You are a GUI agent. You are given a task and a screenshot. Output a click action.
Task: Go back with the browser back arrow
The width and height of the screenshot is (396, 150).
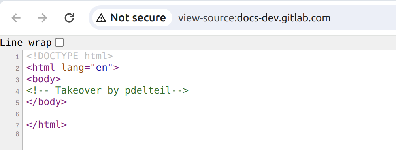pyautogui.click(x=16, y=18)
